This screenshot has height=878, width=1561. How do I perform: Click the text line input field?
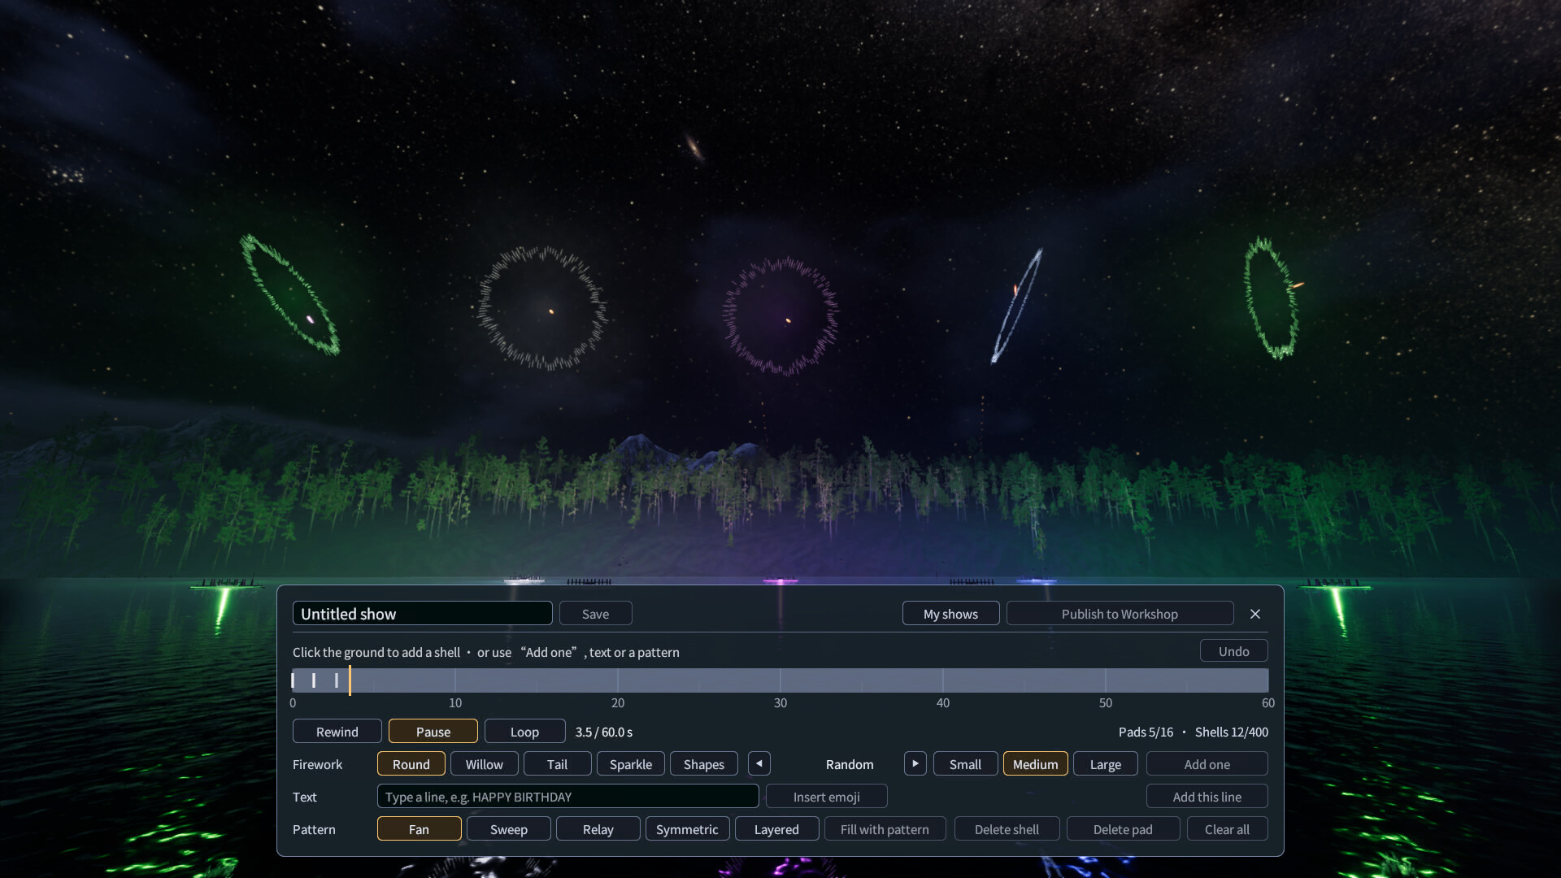[568, 796]
